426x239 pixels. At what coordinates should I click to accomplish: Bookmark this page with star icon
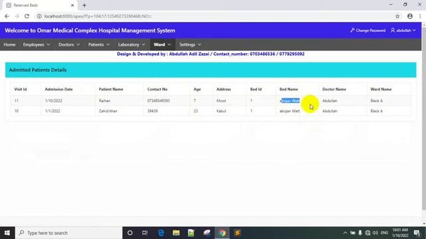click(x=397, y=16)
